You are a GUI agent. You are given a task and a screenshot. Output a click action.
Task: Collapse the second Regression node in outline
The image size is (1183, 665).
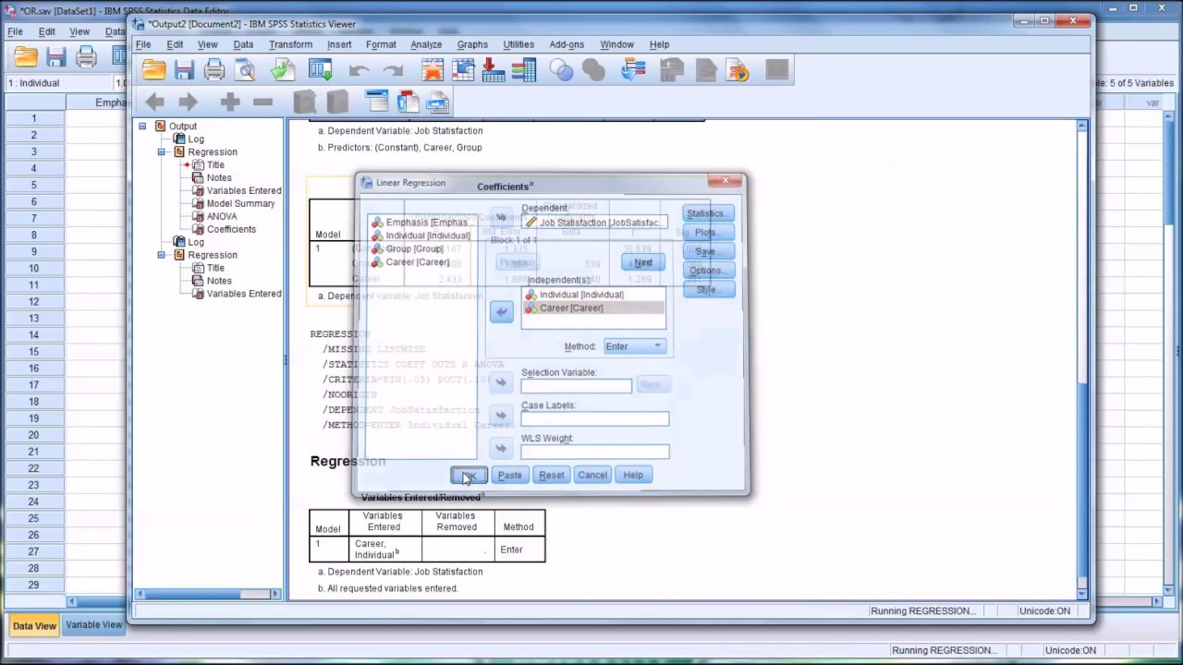click(x=162, y=255)
